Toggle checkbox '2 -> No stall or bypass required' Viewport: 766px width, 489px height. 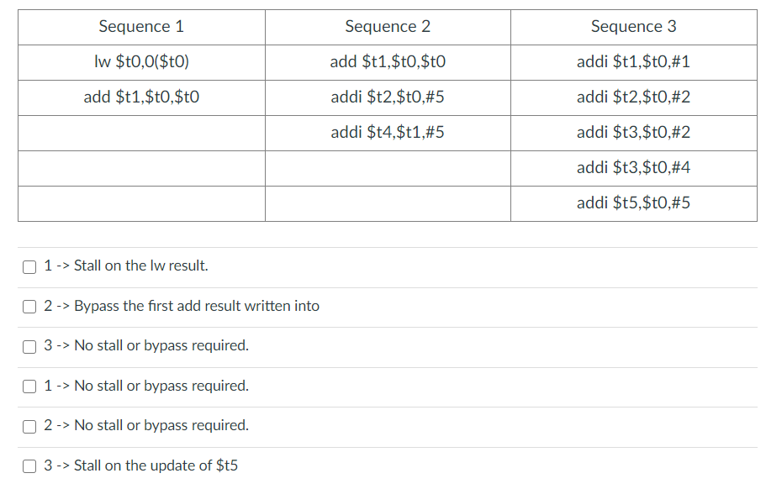[x=29, y=427]
